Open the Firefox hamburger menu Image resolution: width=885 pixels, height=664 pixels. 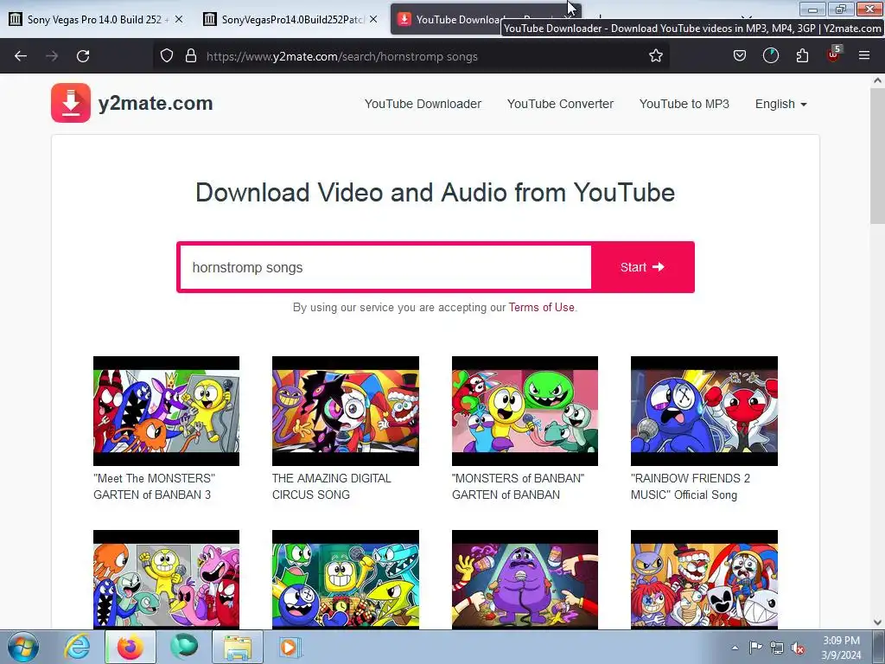pos(863,56)
